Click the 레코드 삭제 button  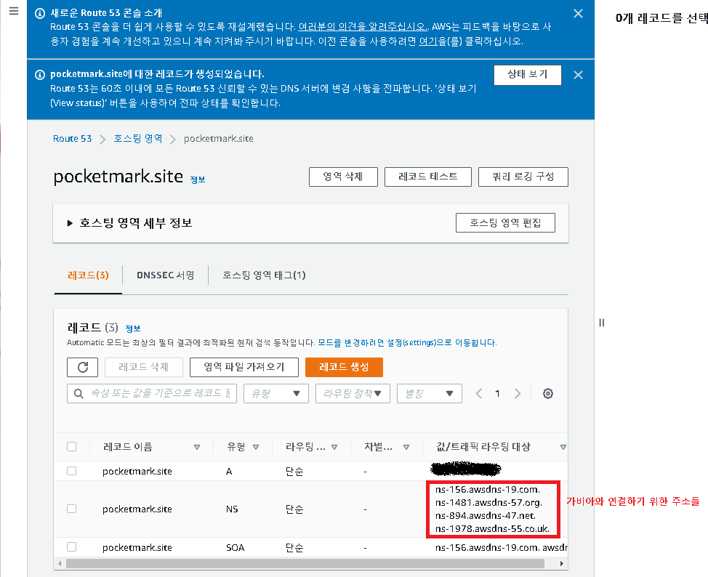pos(144,367)
